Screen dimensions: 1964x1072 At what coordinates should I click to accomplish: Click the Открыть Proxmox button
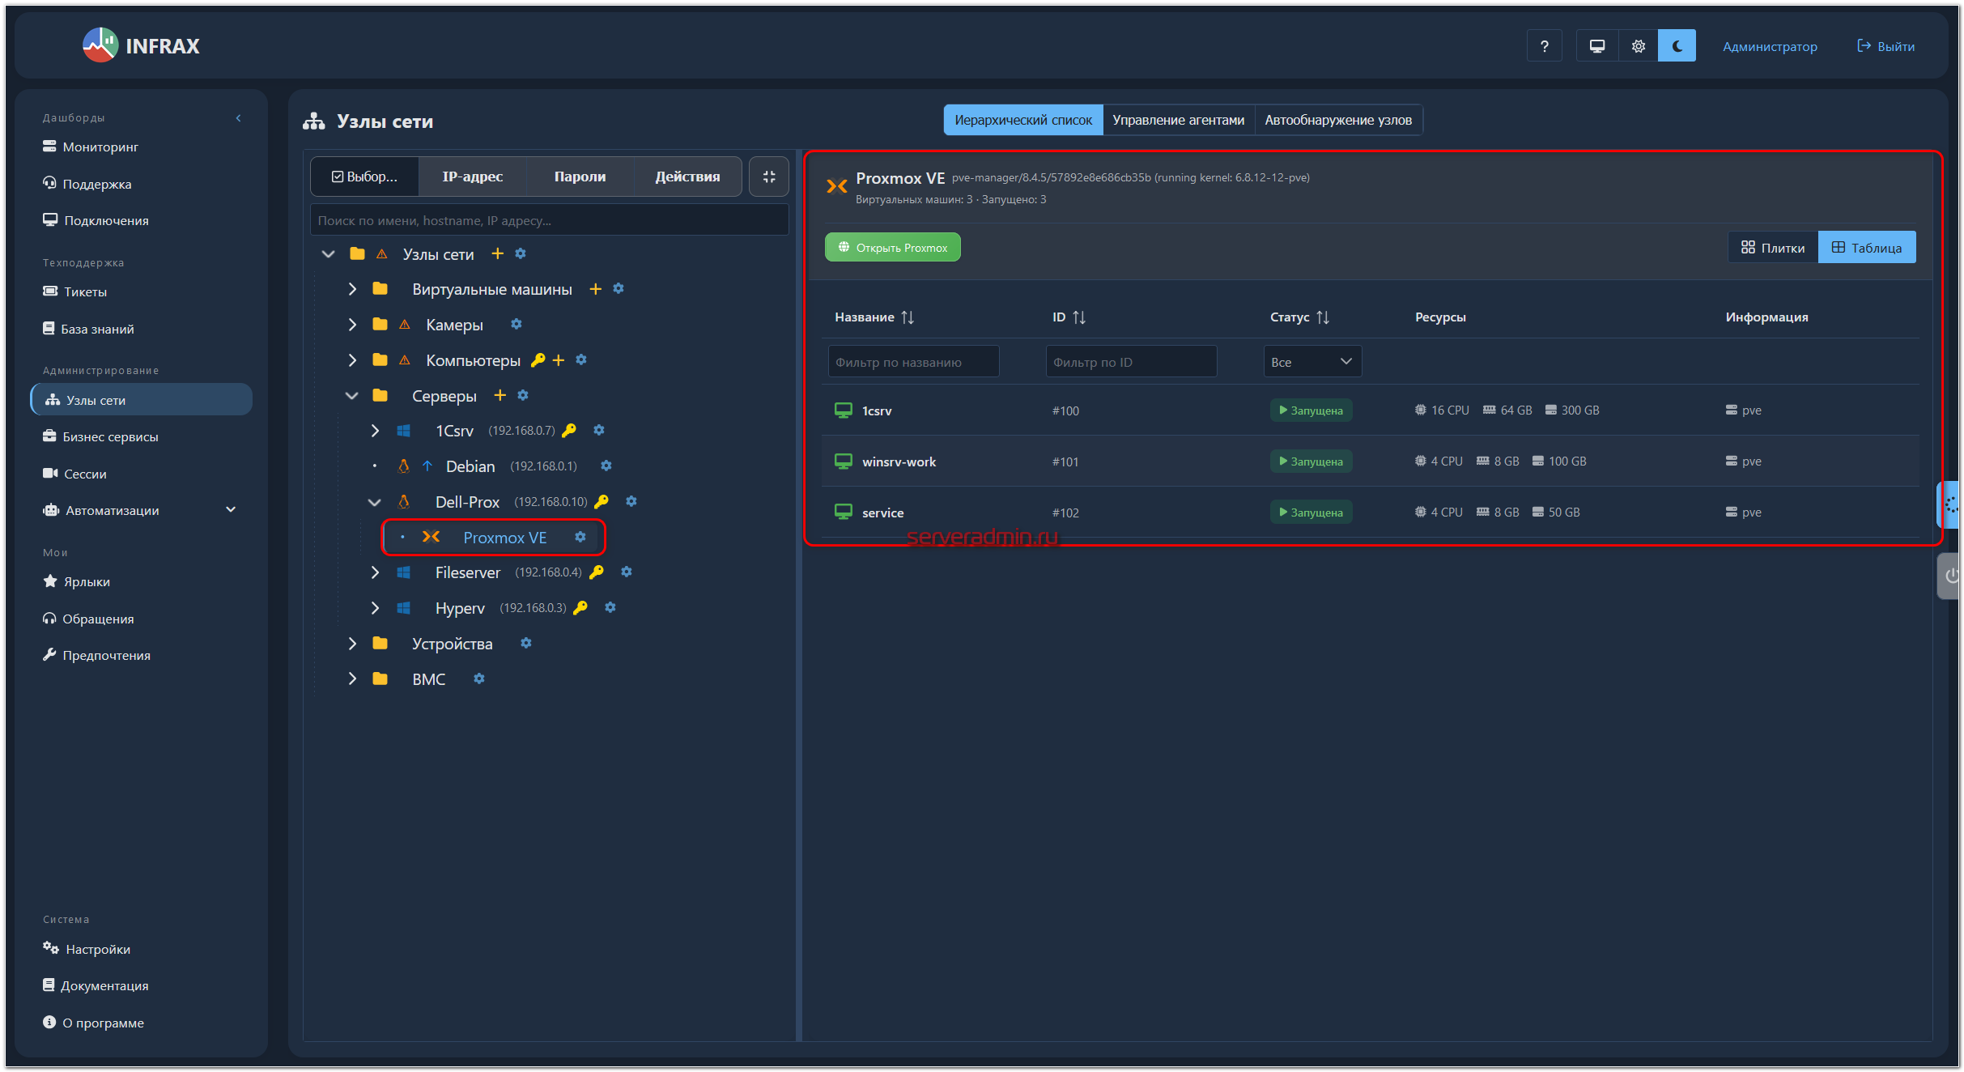coord(892,248)
